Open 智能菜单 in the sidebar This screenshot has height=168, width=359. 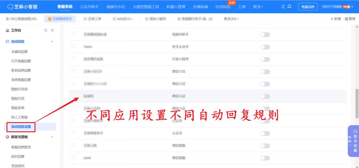pyautogui.click(x=18, y=108)
